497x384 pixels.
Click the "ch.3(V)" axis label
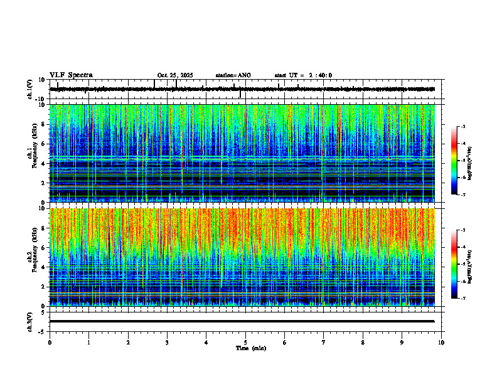click(x=30, y=322)
